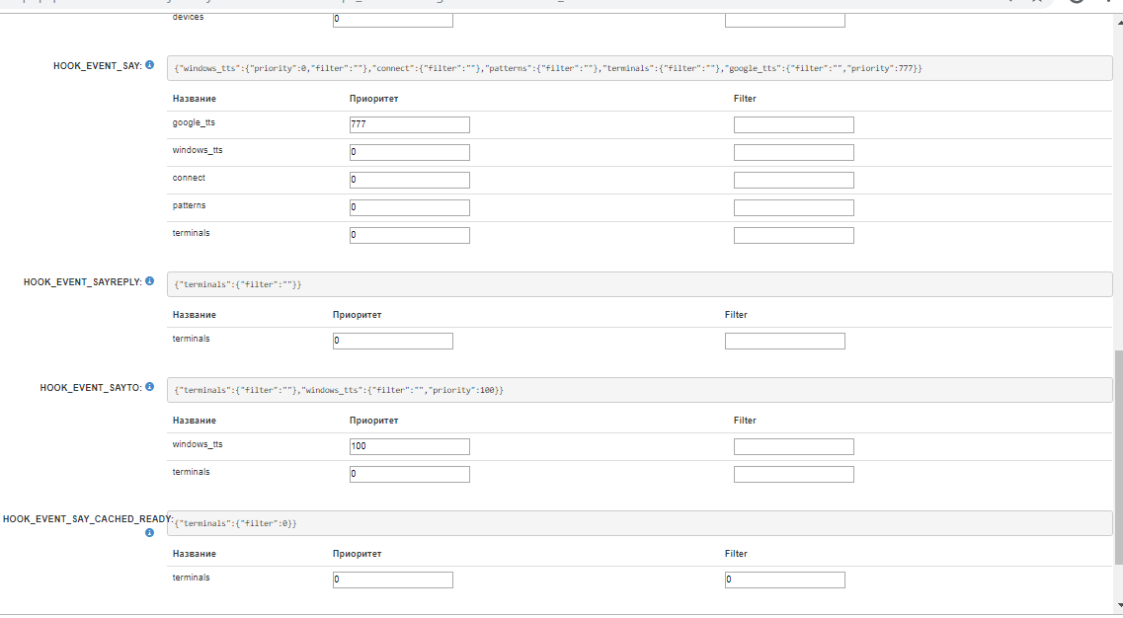Select windows_tts priority field in HOOK_EVENT_SAY

(409, 153)
